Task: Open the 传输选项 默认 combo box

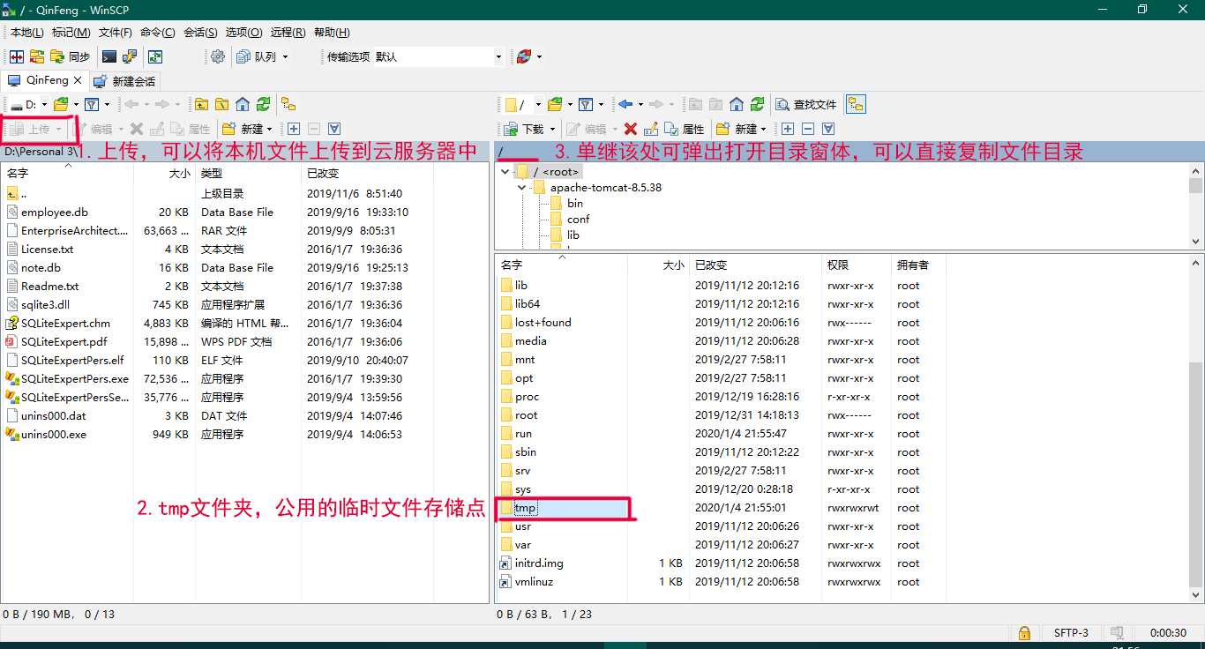Action: point(438,56)
